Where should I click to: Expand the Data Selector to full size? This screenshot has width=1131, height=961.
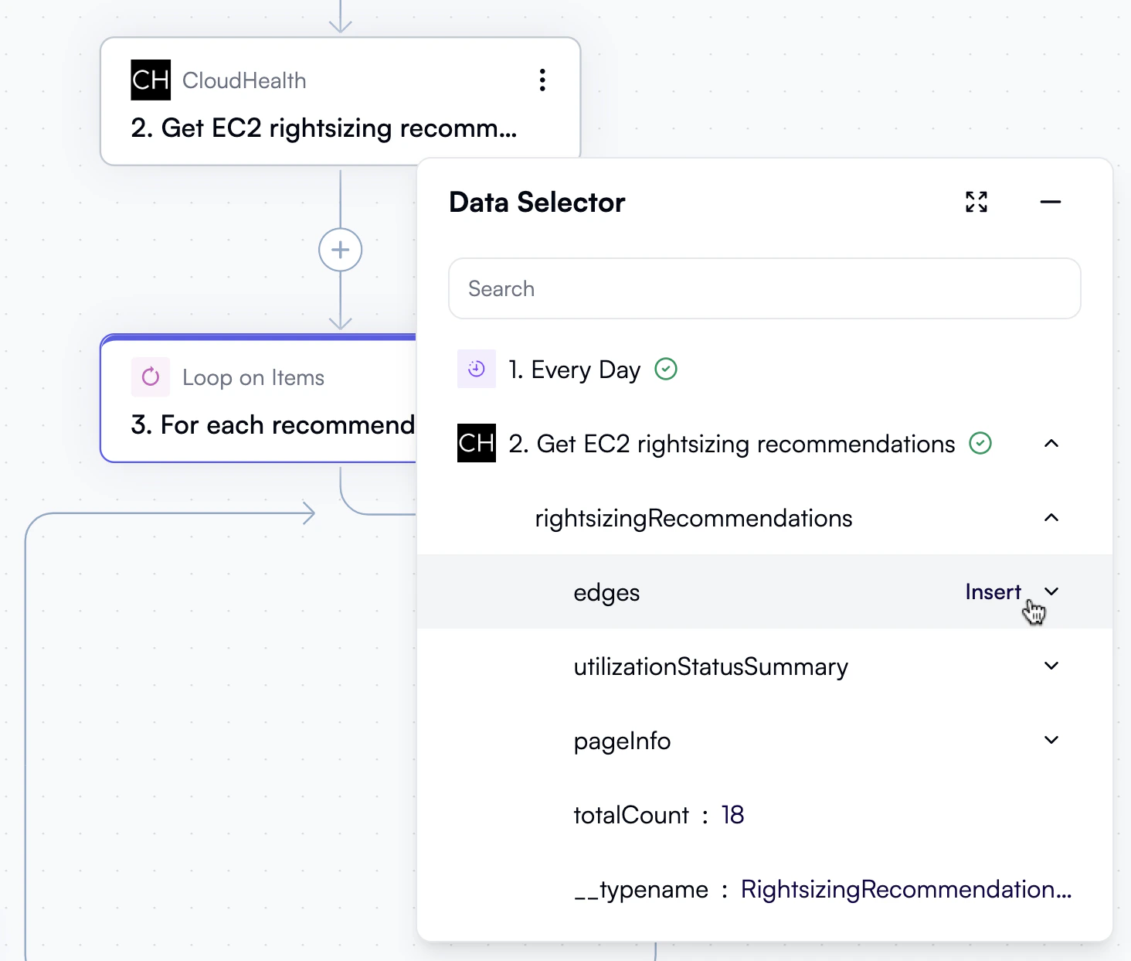[x=976, y=202]
